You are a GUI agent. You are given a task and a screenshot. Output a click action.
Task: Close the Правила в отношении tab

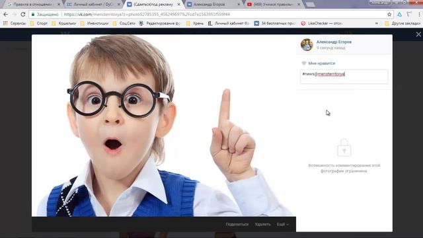pos(59,5)
